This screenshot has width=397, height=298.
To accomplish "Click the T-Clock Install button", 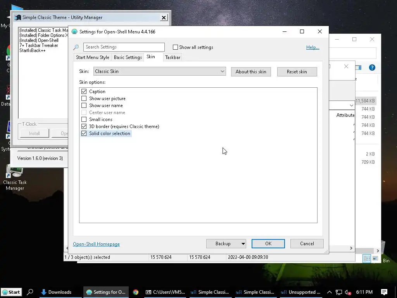I will (x=35, y=133).
